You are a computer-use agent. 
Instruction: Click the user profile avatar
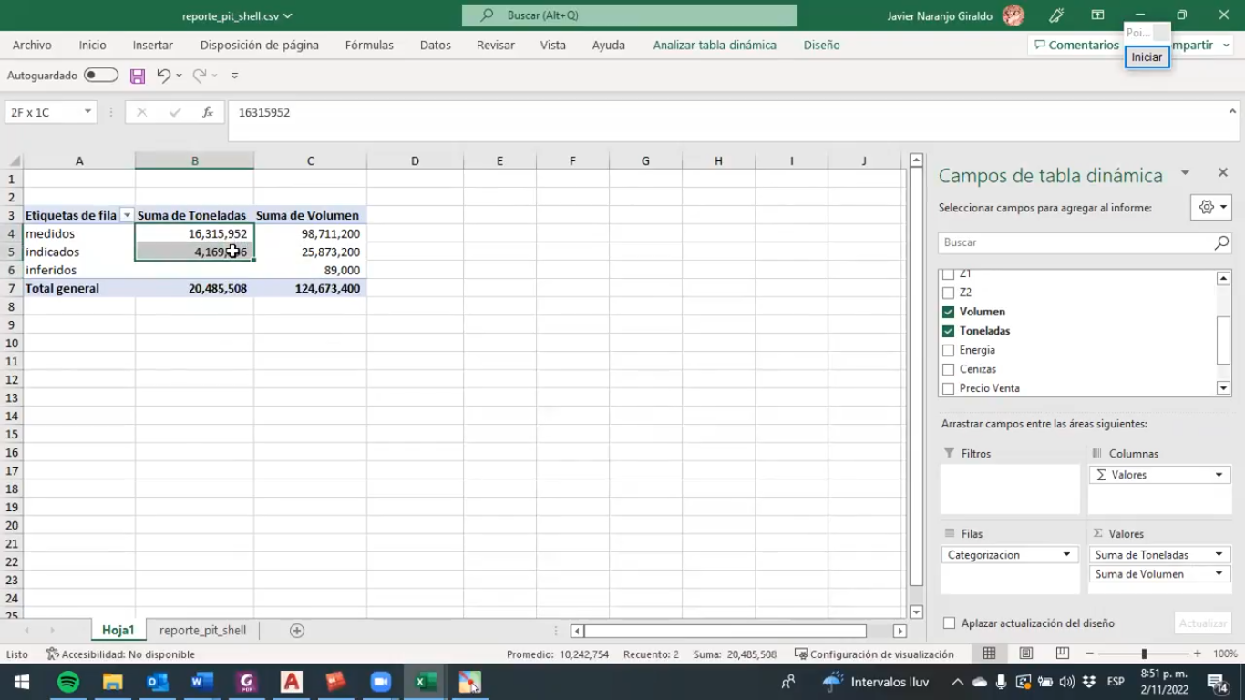tap(1013, 15)
